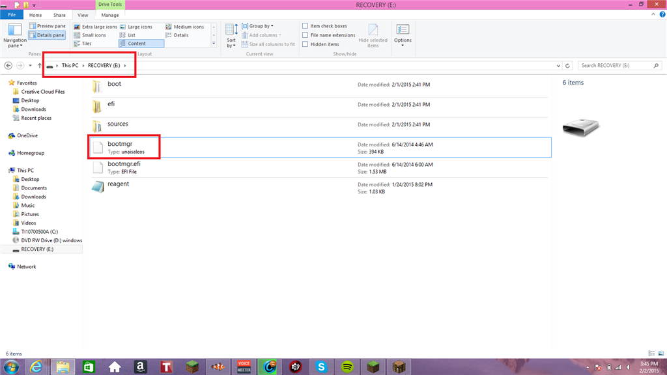Open Amazon from the taskbar

point(141,367)
